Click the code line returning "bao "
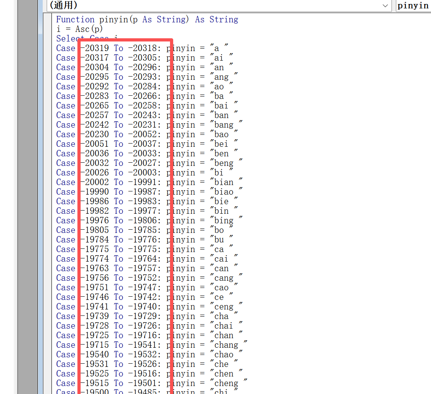The width and height of the screenshot is (431, 394). [147, 135]
